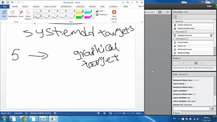The image size is (217, 122).
Task: Switch to the HOME tab
Action: tap(15, 6)
